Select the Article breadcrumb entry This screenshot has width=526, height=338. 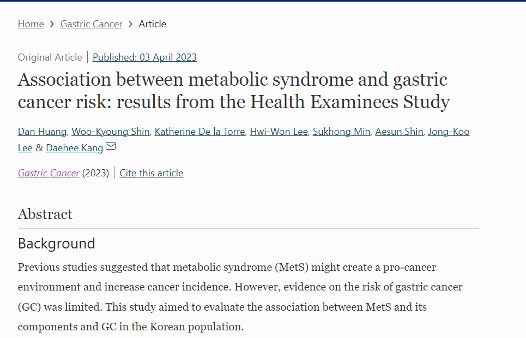152,24
